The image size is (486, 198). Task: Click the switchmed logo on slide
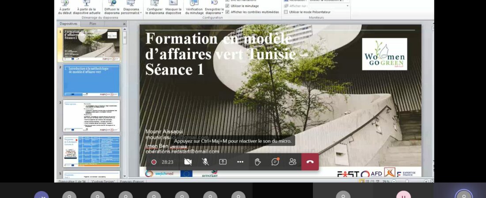pos(159,174)
